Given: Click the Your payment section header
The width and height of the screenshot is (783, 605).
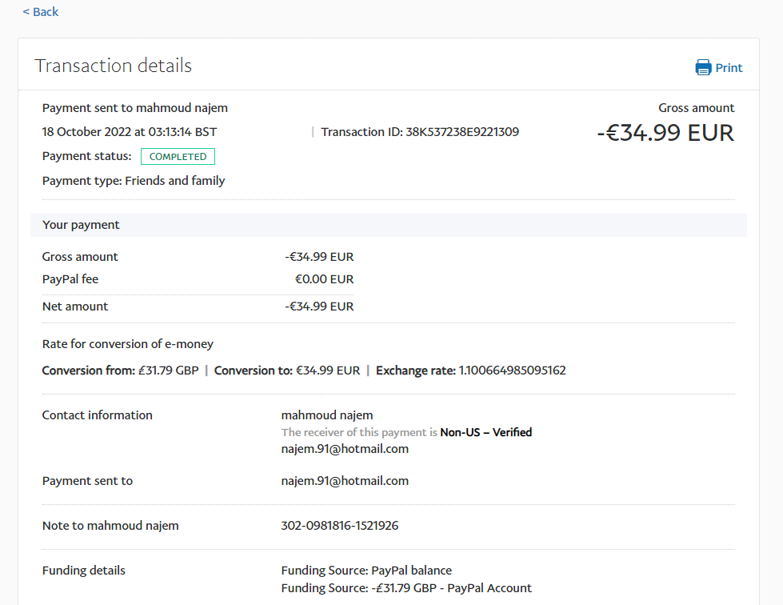Looking at the screenshot, I should [x=81, y=225].
